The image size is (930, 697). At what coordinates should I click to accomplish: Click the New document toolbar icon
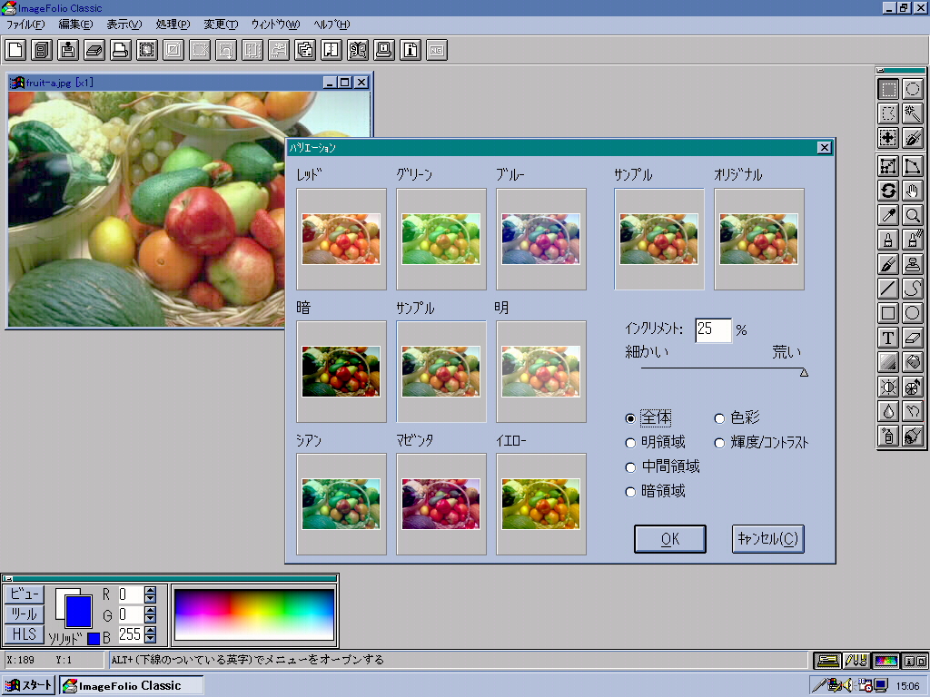point(15,49)
